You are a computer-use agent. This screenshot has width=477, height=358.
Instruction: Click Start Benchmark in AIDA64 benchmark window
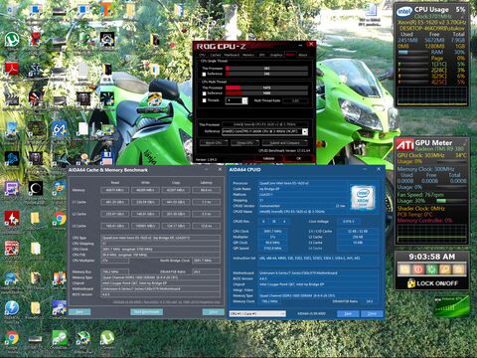[x=147, y=312]
